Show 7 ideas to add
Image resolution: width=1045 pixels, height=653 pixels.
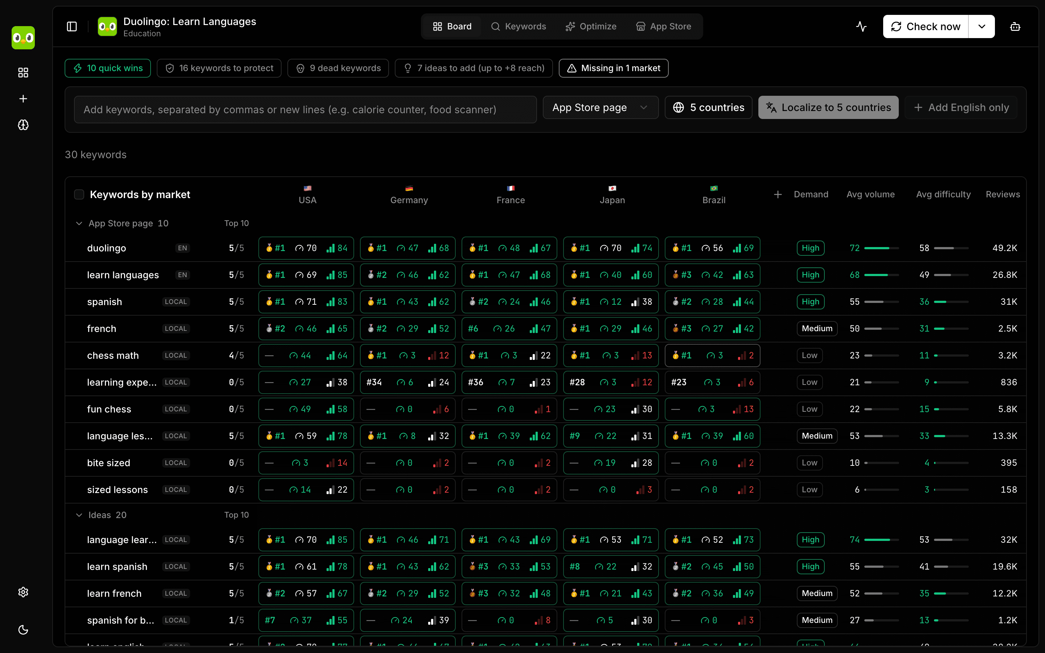point(474,68)
